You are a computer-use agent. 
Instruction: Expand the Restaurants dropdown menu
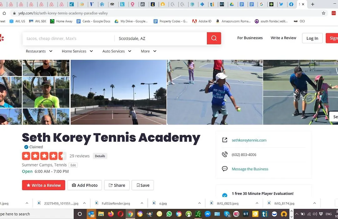[39, 51]
